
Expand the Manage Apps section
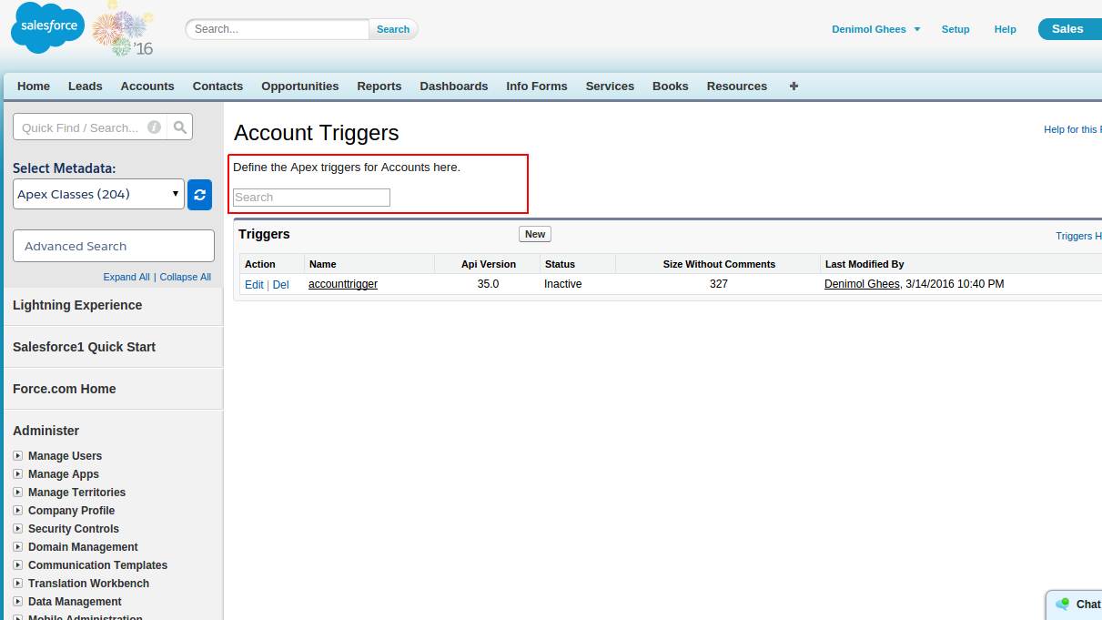pyautogui.click(x=18, y=474)
